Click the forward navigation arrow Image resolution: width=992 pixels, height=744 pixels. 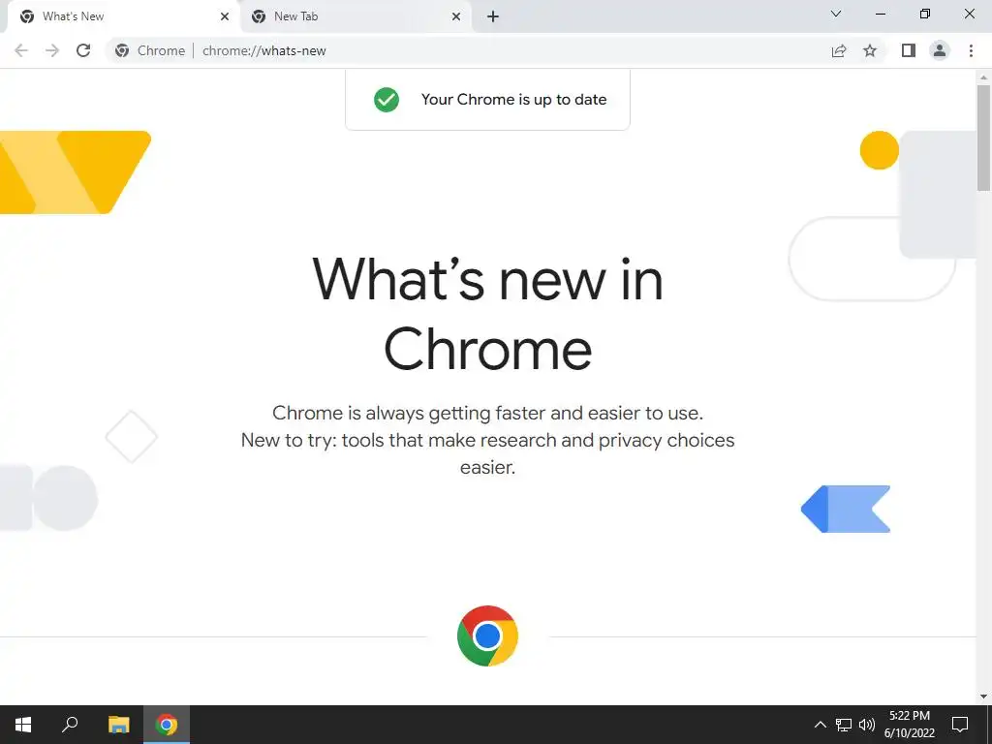click(x=52, y=50)
